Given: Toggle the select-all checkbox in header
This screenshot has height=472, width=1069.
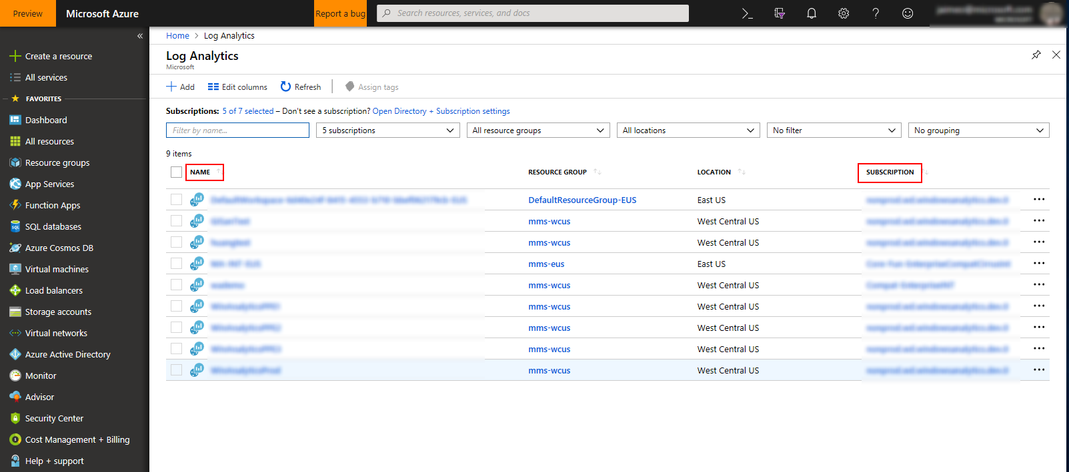Looking at the screenshot, I should pyautogui.click(x=176, y=172).
